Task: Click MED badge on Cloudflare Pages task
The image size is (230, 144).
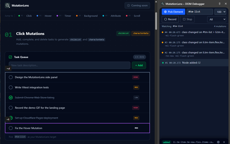Action: click(x=136, y=118)
